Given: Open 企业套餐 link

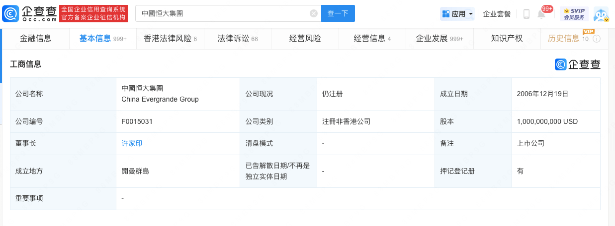Looking at the screenshot, I should click(x=497, y=14).
